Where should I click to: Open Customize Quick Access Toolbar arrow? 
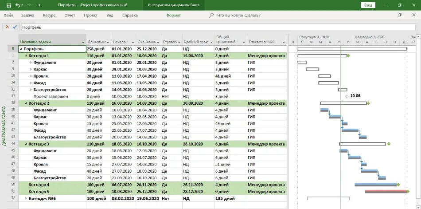coord(39,5)
